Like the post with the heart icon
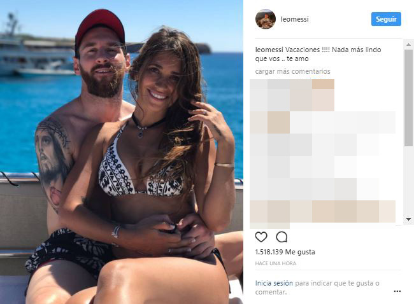Viewport: 414px width, 304px height. 261,237
